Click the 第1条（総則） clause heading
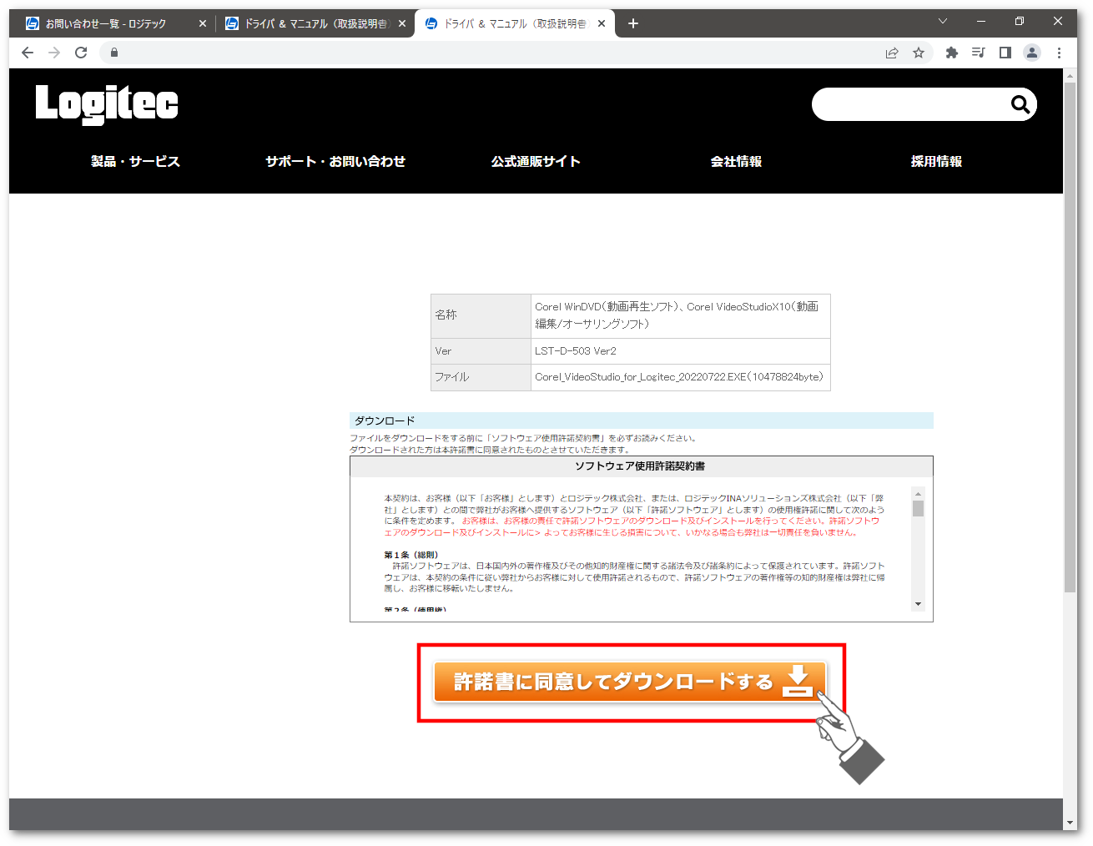Screen dimensions: 1093x846 click(411, 555)
